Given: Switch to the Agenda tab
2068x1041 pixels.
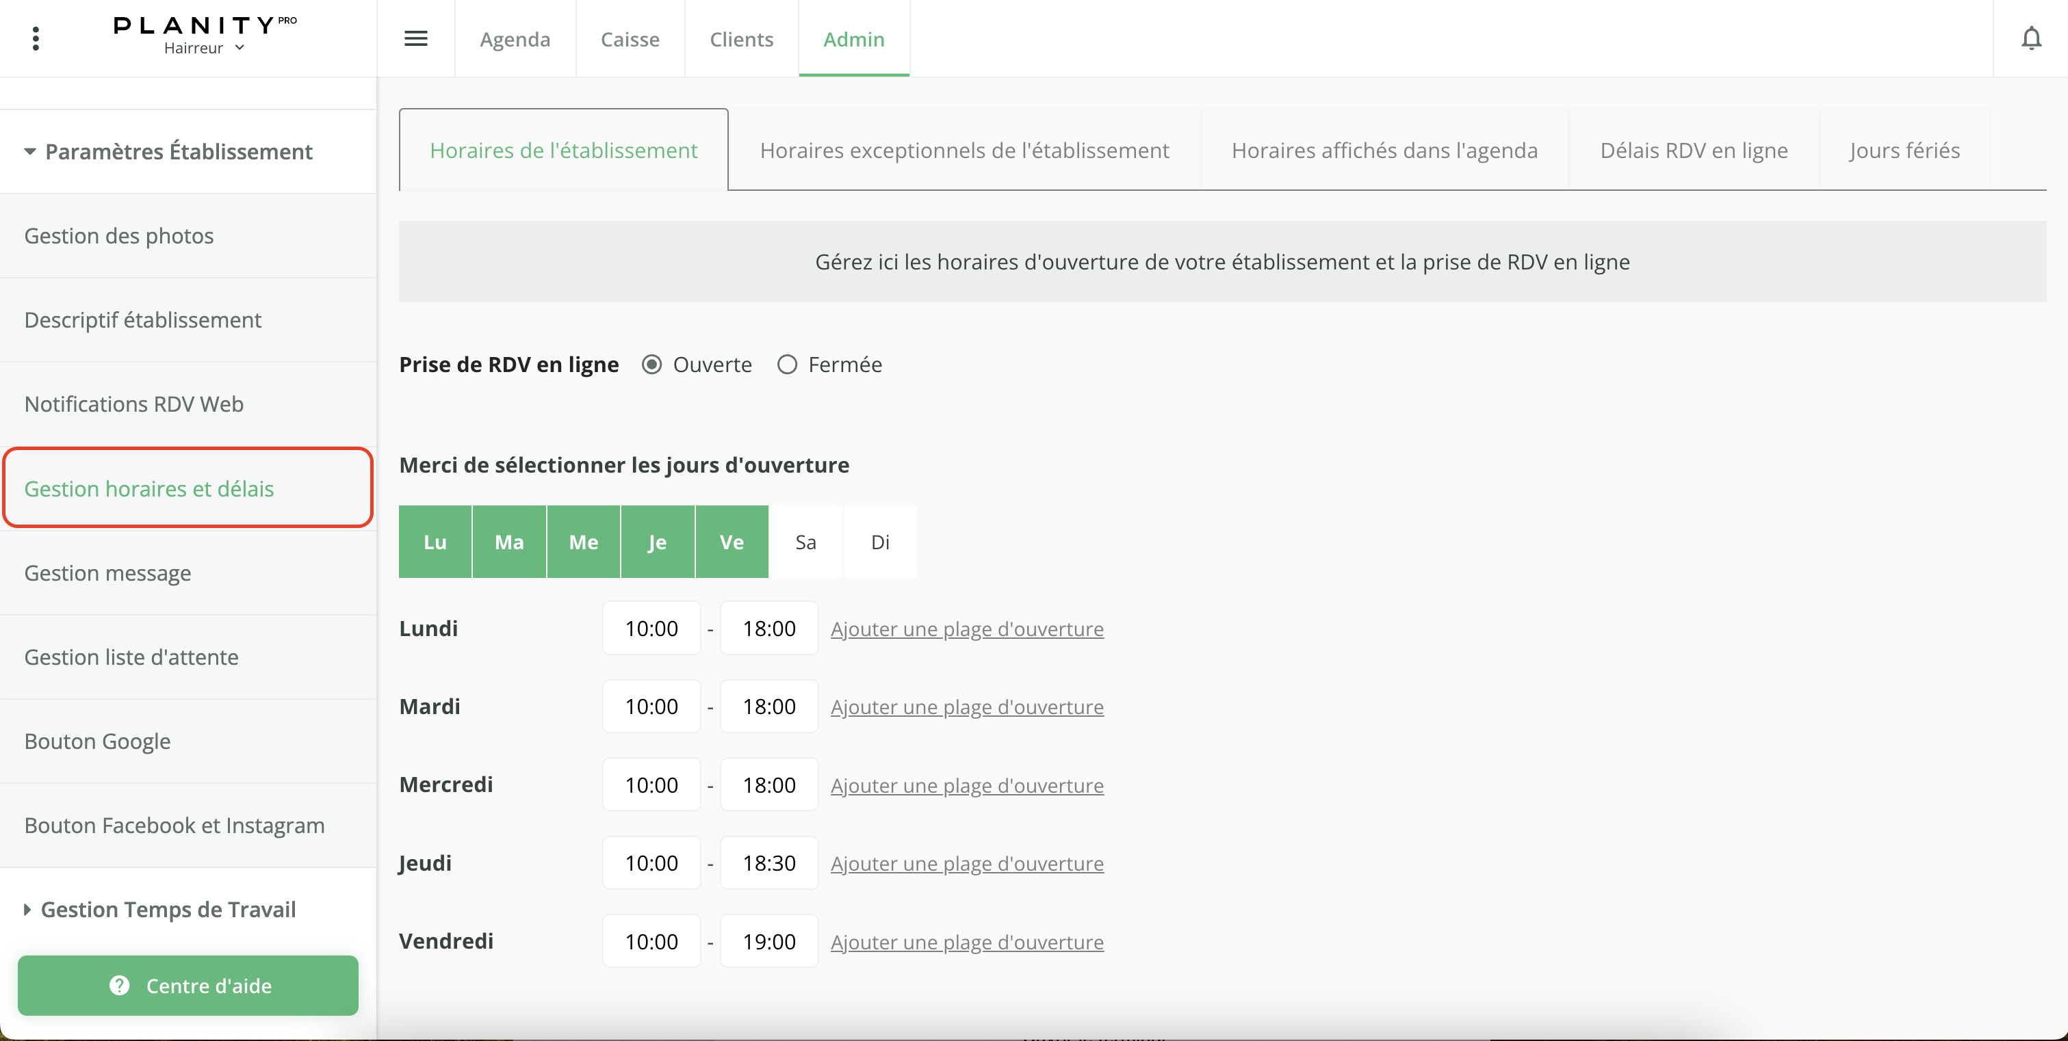Looking at the screenshot, I should pos(515,38).
